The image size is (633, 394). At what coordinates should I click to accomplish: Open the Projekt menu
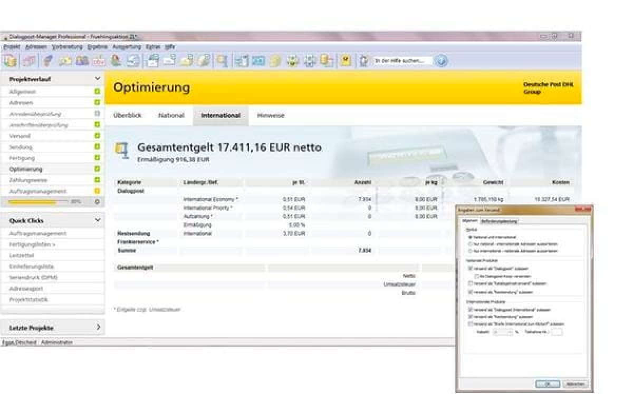(12, 47)
